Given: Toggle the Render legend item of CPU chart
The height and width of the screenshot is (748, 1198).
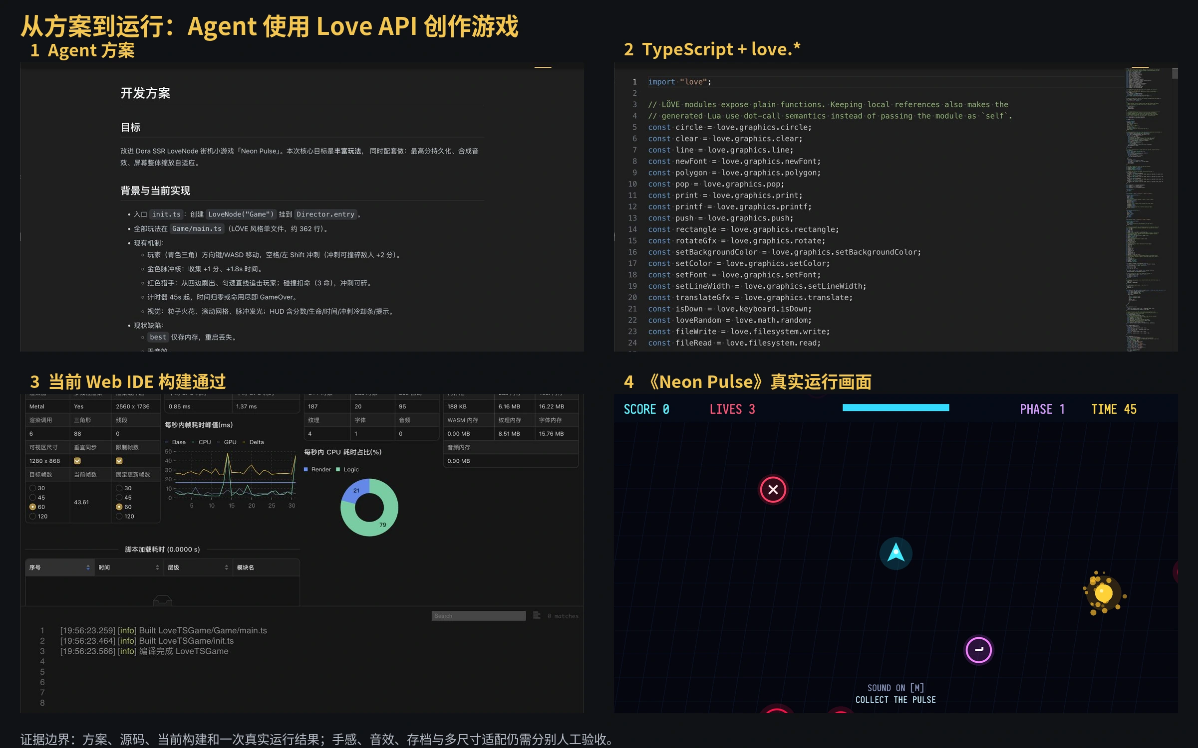Looking at the screenshot, I should tap(317, 469).
